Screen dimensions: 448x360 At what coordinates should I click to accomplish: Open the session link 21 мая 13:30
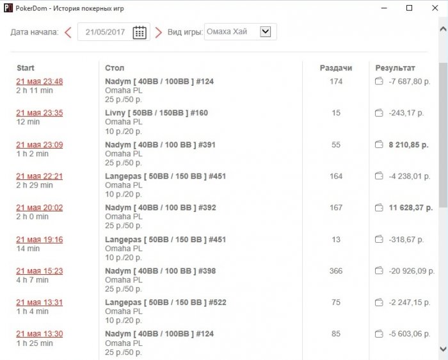click(40, 334)
